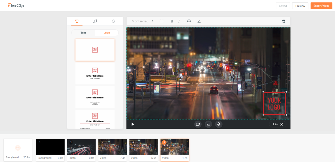Click the Export Video button
This screenshot has height=162, width=335.
pos(321,6)
